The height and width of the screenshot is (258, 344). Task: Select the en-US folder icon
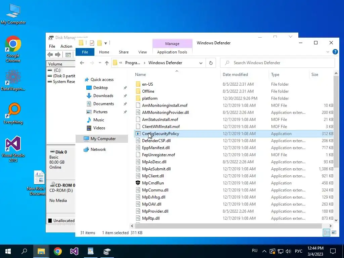point(138,84)
